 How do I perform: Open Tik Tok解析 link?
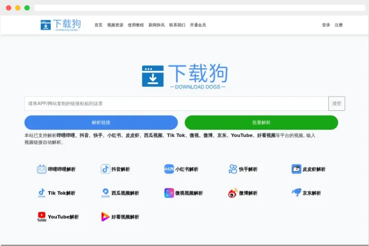pyautogui.click(x=62, y=193)
